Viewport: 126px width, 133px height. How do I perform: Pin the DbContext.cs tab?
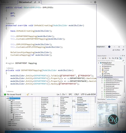[x=35, y=2]
